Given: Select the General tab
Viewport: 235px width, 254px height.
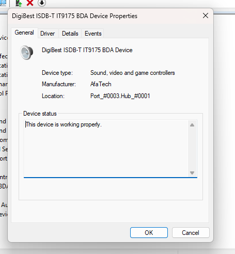Looking at the screenshot, I should 24,33.
